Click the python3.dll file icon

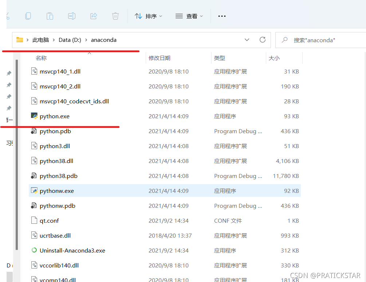(34, 146)
